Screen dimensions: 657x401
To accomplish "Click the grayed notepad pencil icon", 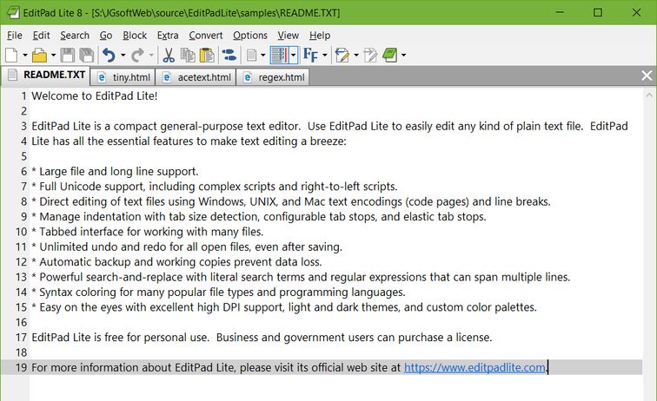I will click(370, 55).
